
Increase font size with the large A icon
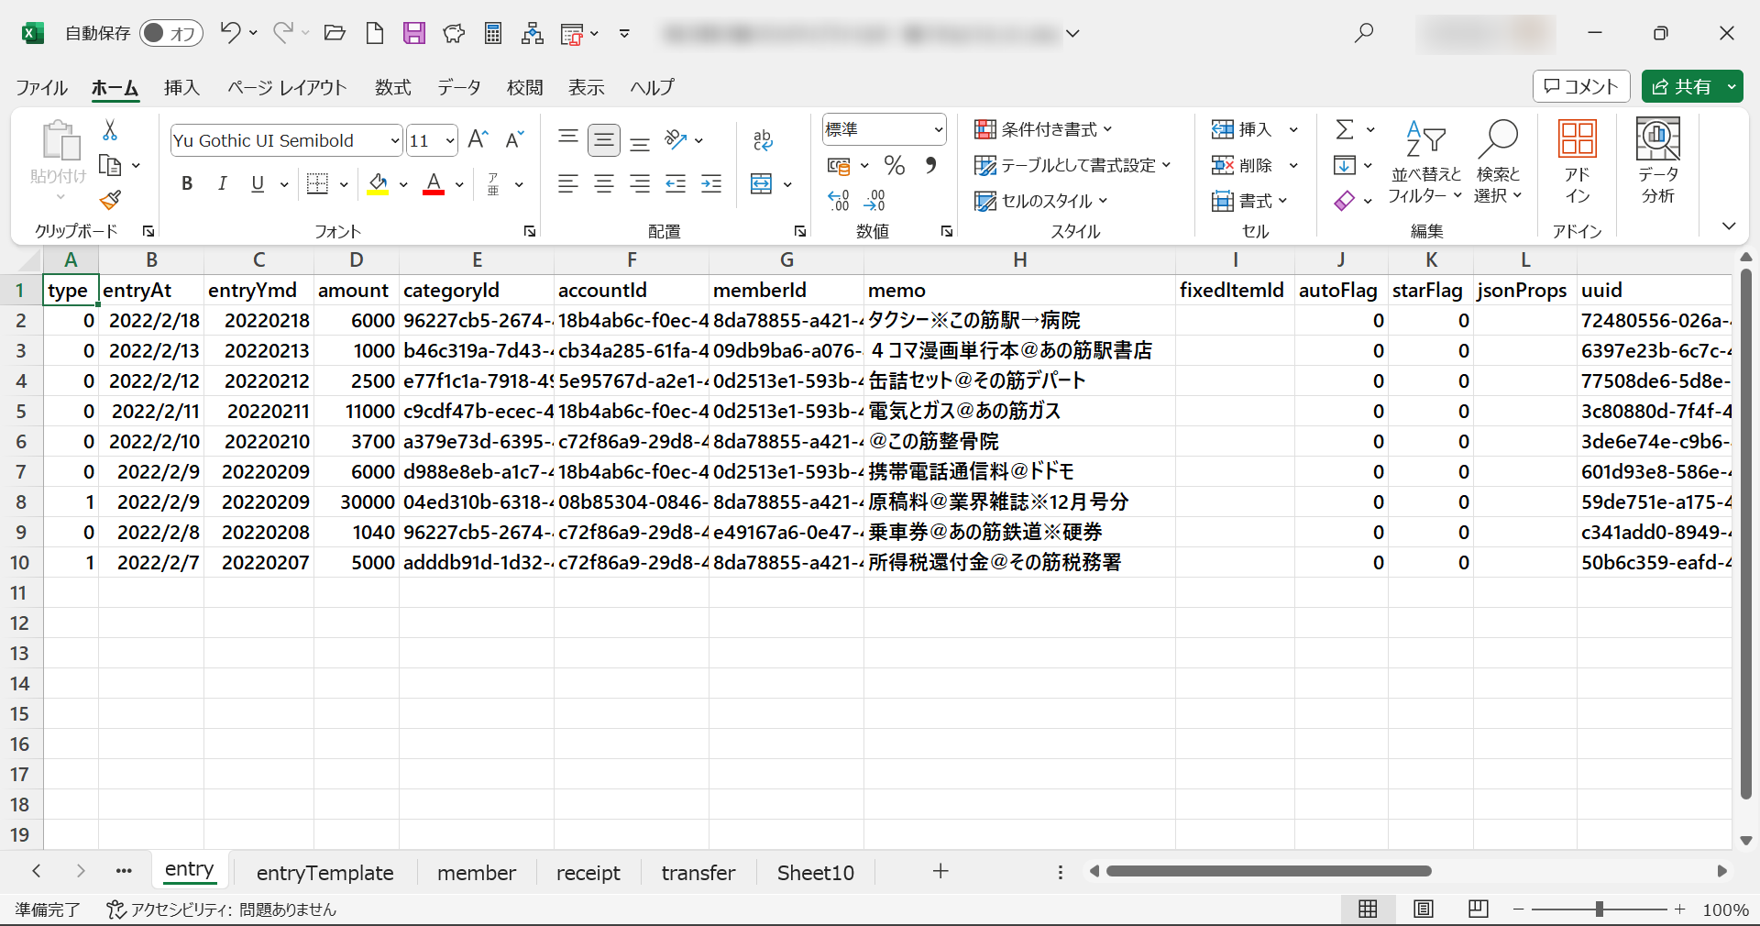(x=478, y=139)
